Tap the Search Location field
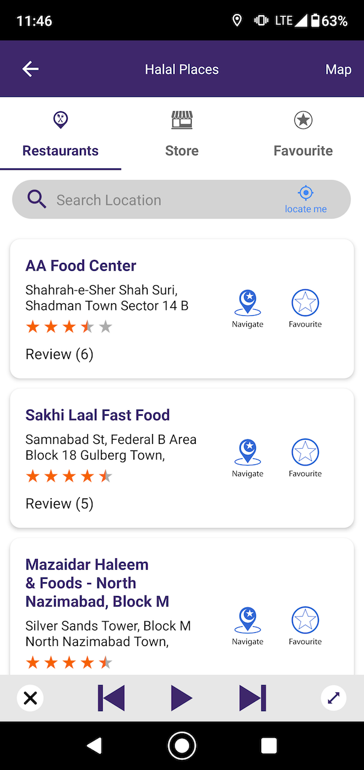 pos(162,200)
